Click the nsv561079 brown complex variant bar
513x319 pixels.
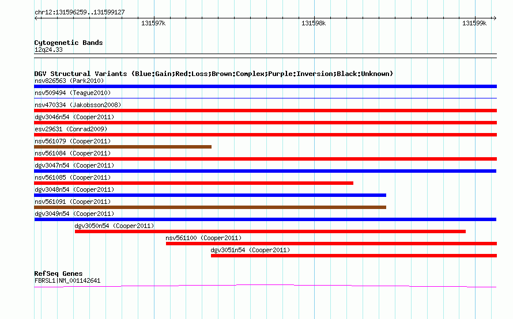pos(123,147)
